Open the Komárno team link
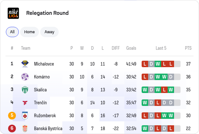 point(42,77)
